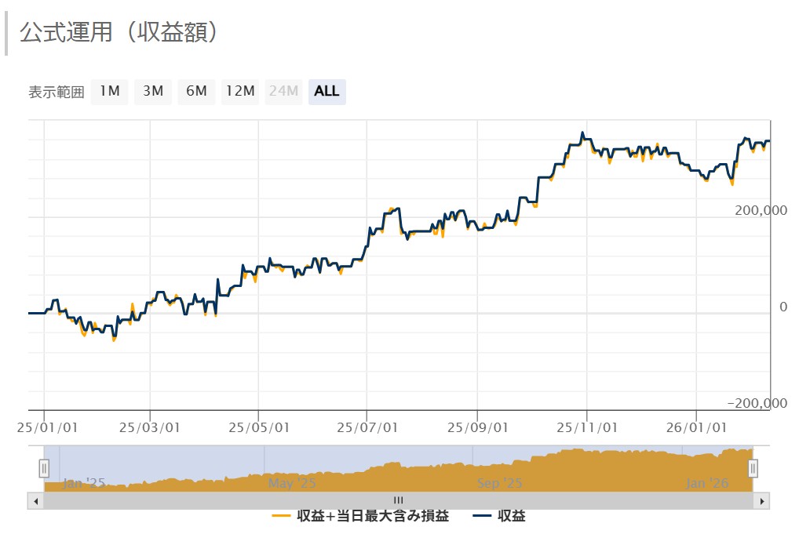The height and width of the screenshot is (534, 799).
Task: Click the scrollbar thumb grip
Action: (398, 500)
